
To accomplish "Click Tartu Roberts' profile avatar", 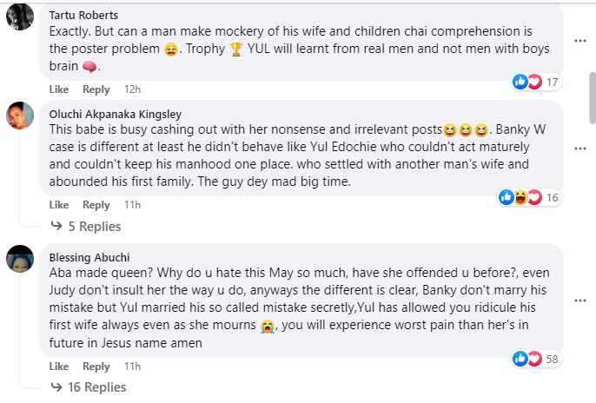I will click(x=20, y=16).
